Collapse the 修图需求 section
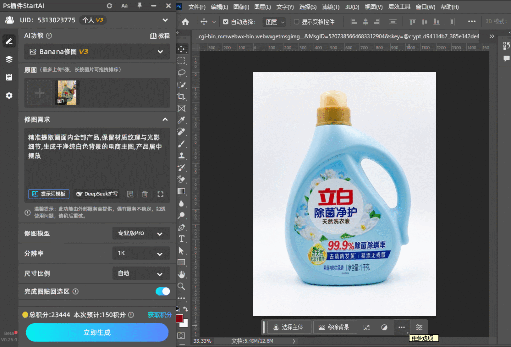The image size is (511, 347). [x=165, y=119]
